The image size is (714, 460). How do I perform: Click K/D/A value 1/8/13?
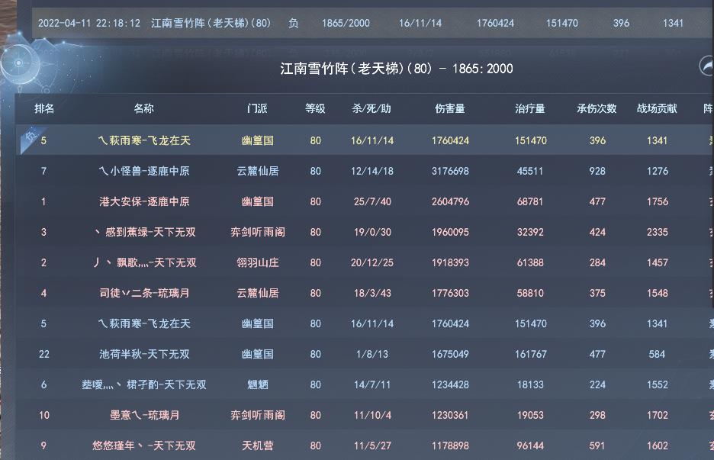(x=372, y=354)
